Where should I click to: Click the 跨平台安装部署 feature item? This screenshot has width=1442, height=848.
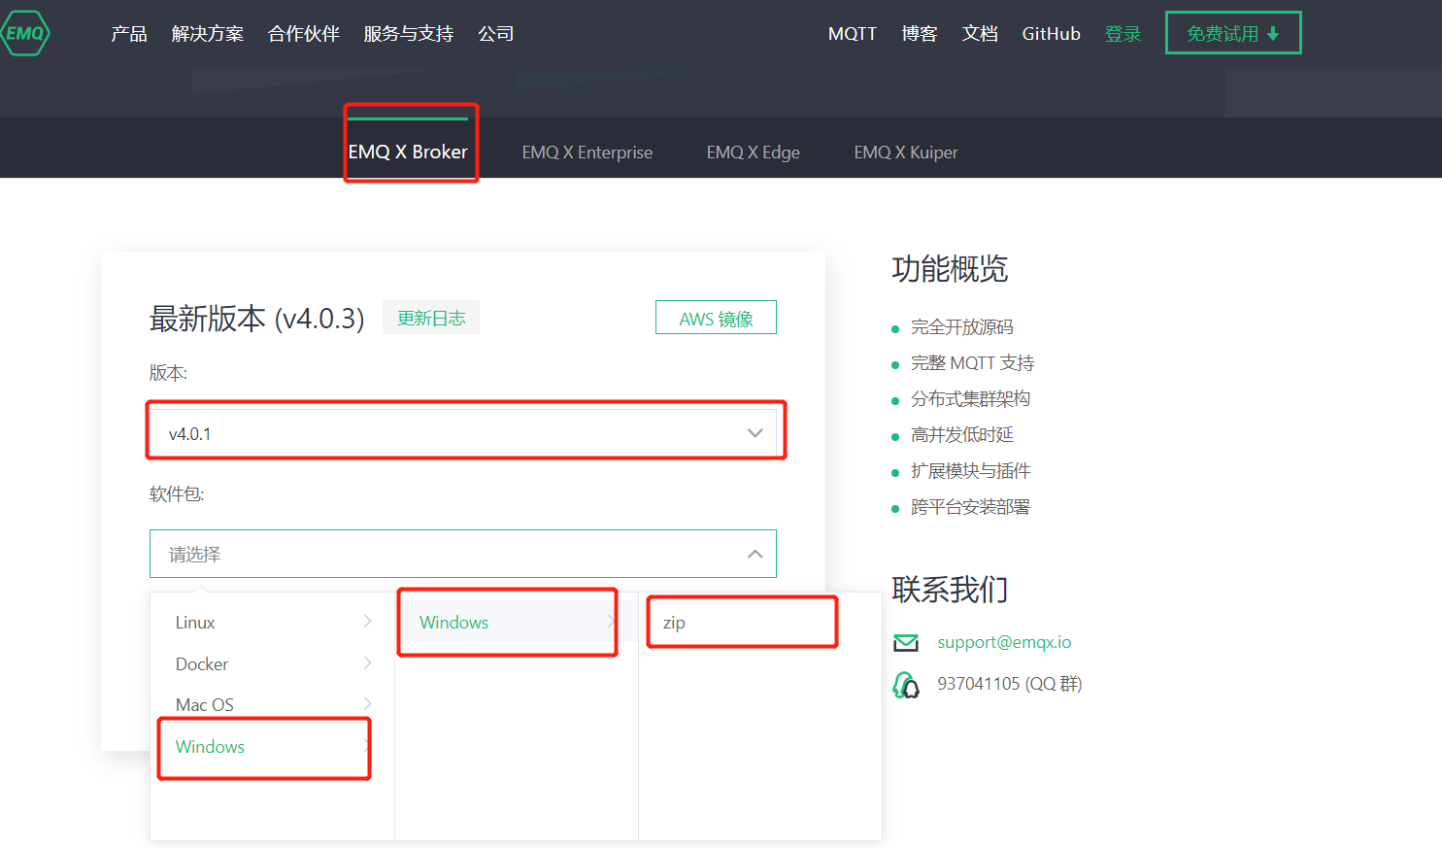click(x=970, y=507)
